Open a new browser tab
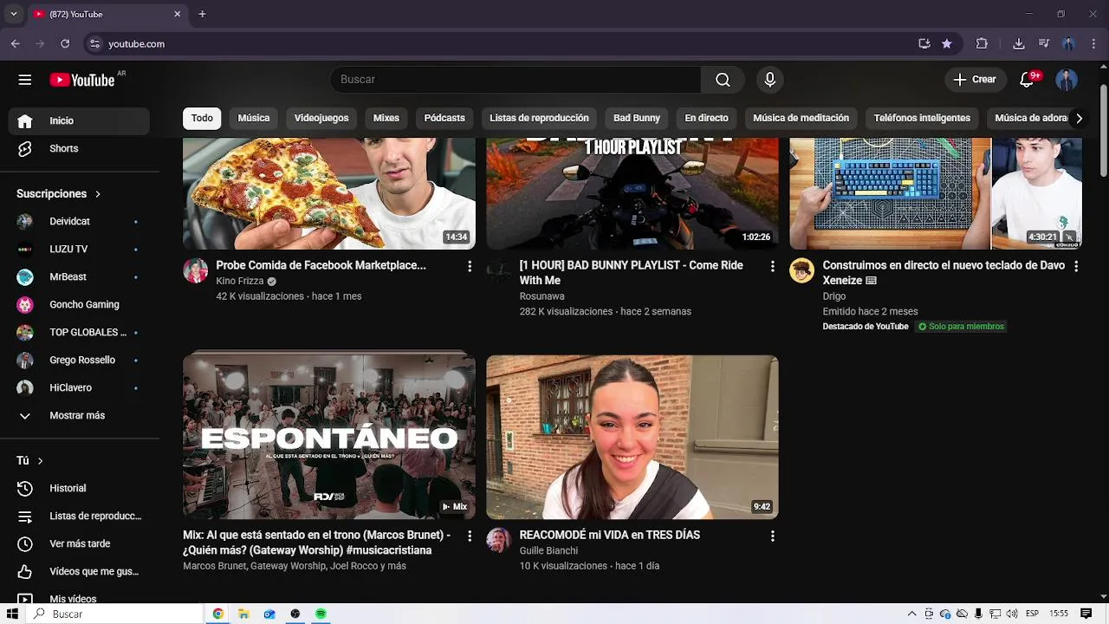Viewport: 1109px width, 624px height. [x=202, y=14]
